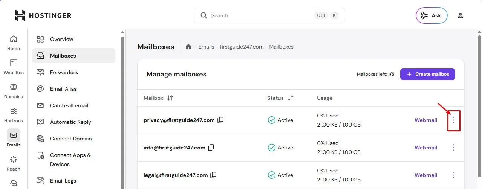Copy the info@firstguide247.com email address
482x189 pixels.
[211, 148]
